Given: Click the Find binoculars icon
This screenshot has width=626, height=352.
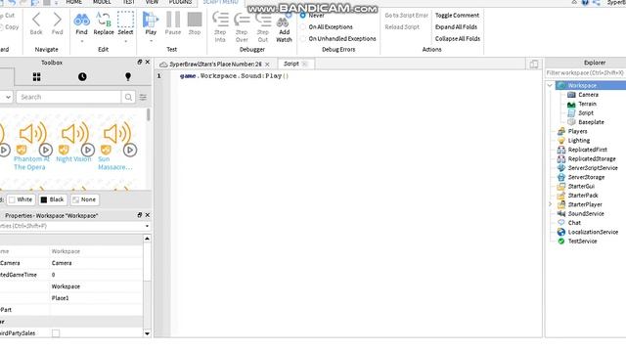Looking at the screenshot, I should coord(81,20).
